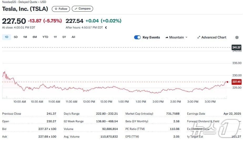
Task: Choose the 5Y time range
Action: pyautogui.click(x=64, y=37)
